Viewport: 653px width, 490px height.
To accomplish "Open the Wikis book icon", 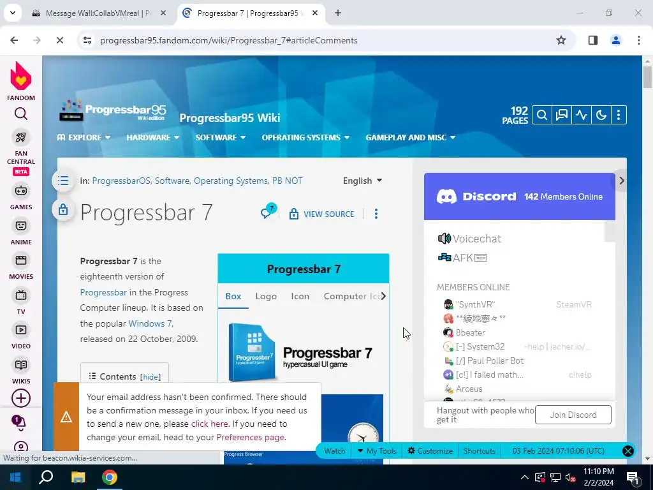I will pos(21,365).
